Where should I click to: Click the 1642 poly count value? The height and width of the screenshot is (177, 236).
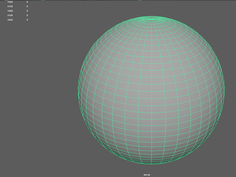coord(10,20)
